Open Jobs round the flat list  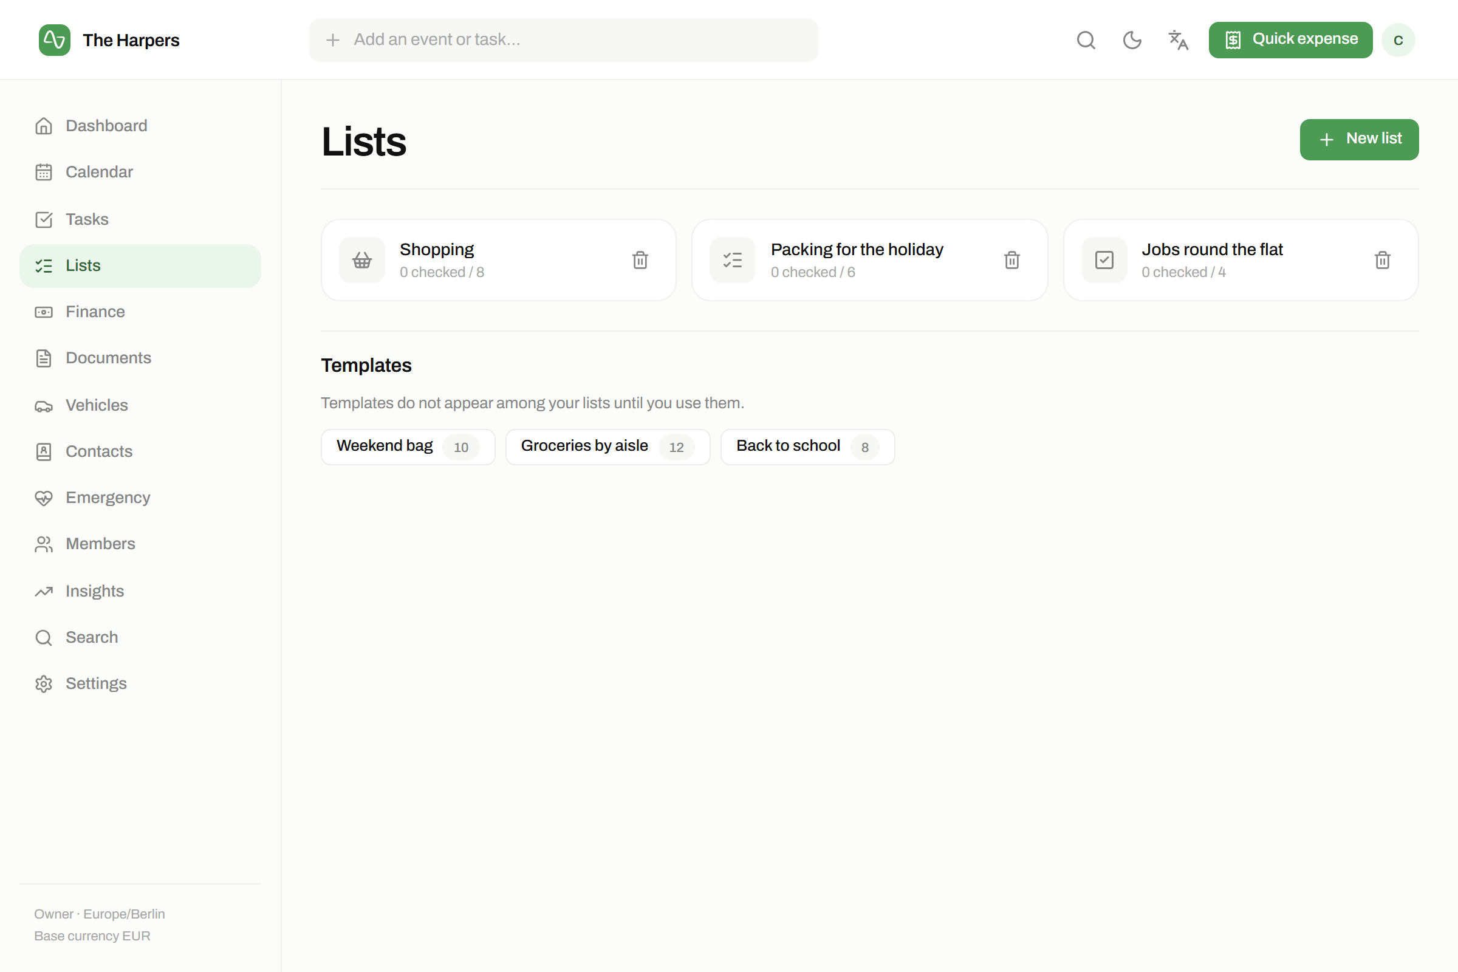click(1241, 260)
